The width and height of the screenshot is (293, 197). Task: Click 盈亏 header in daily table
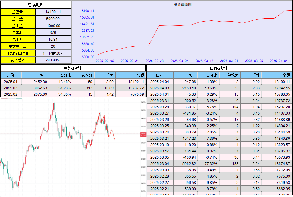[186, 75]
